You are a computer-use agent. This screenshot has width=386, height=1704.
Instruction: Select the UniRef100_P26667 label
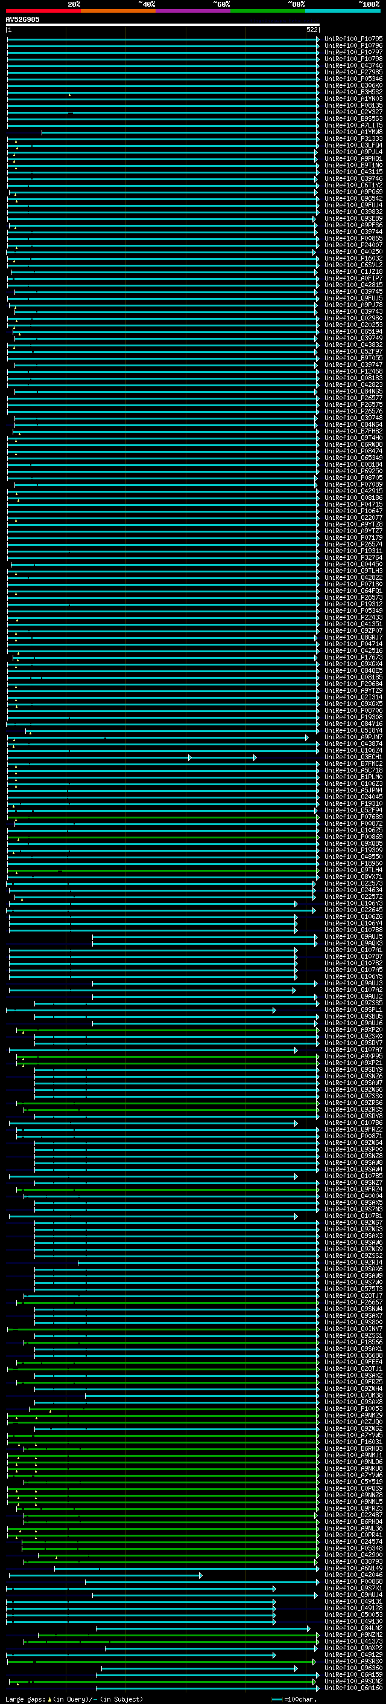point(353,1302)
